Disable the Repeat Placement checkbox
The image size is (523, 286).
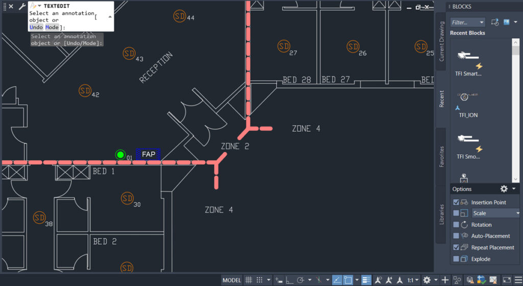(x=456, y=247)
